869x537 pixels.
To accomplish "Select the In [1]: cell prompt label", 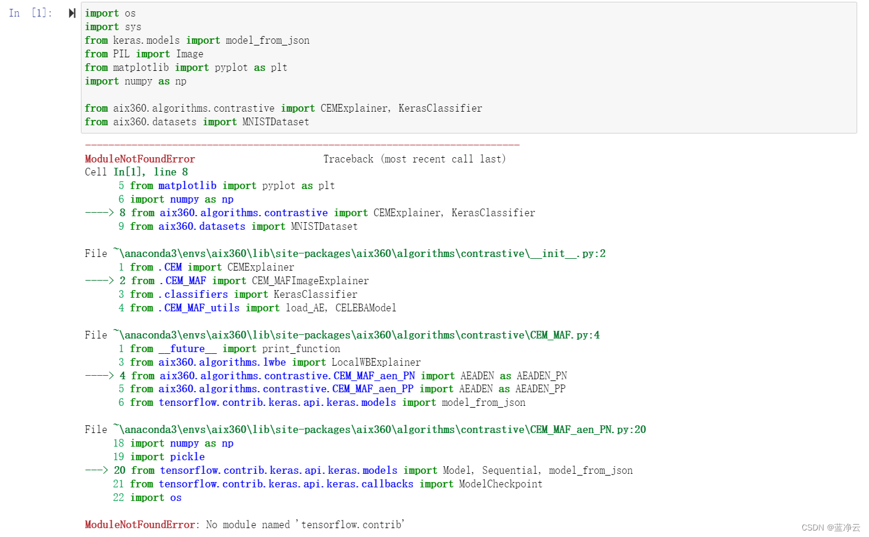I will [31, 13].
